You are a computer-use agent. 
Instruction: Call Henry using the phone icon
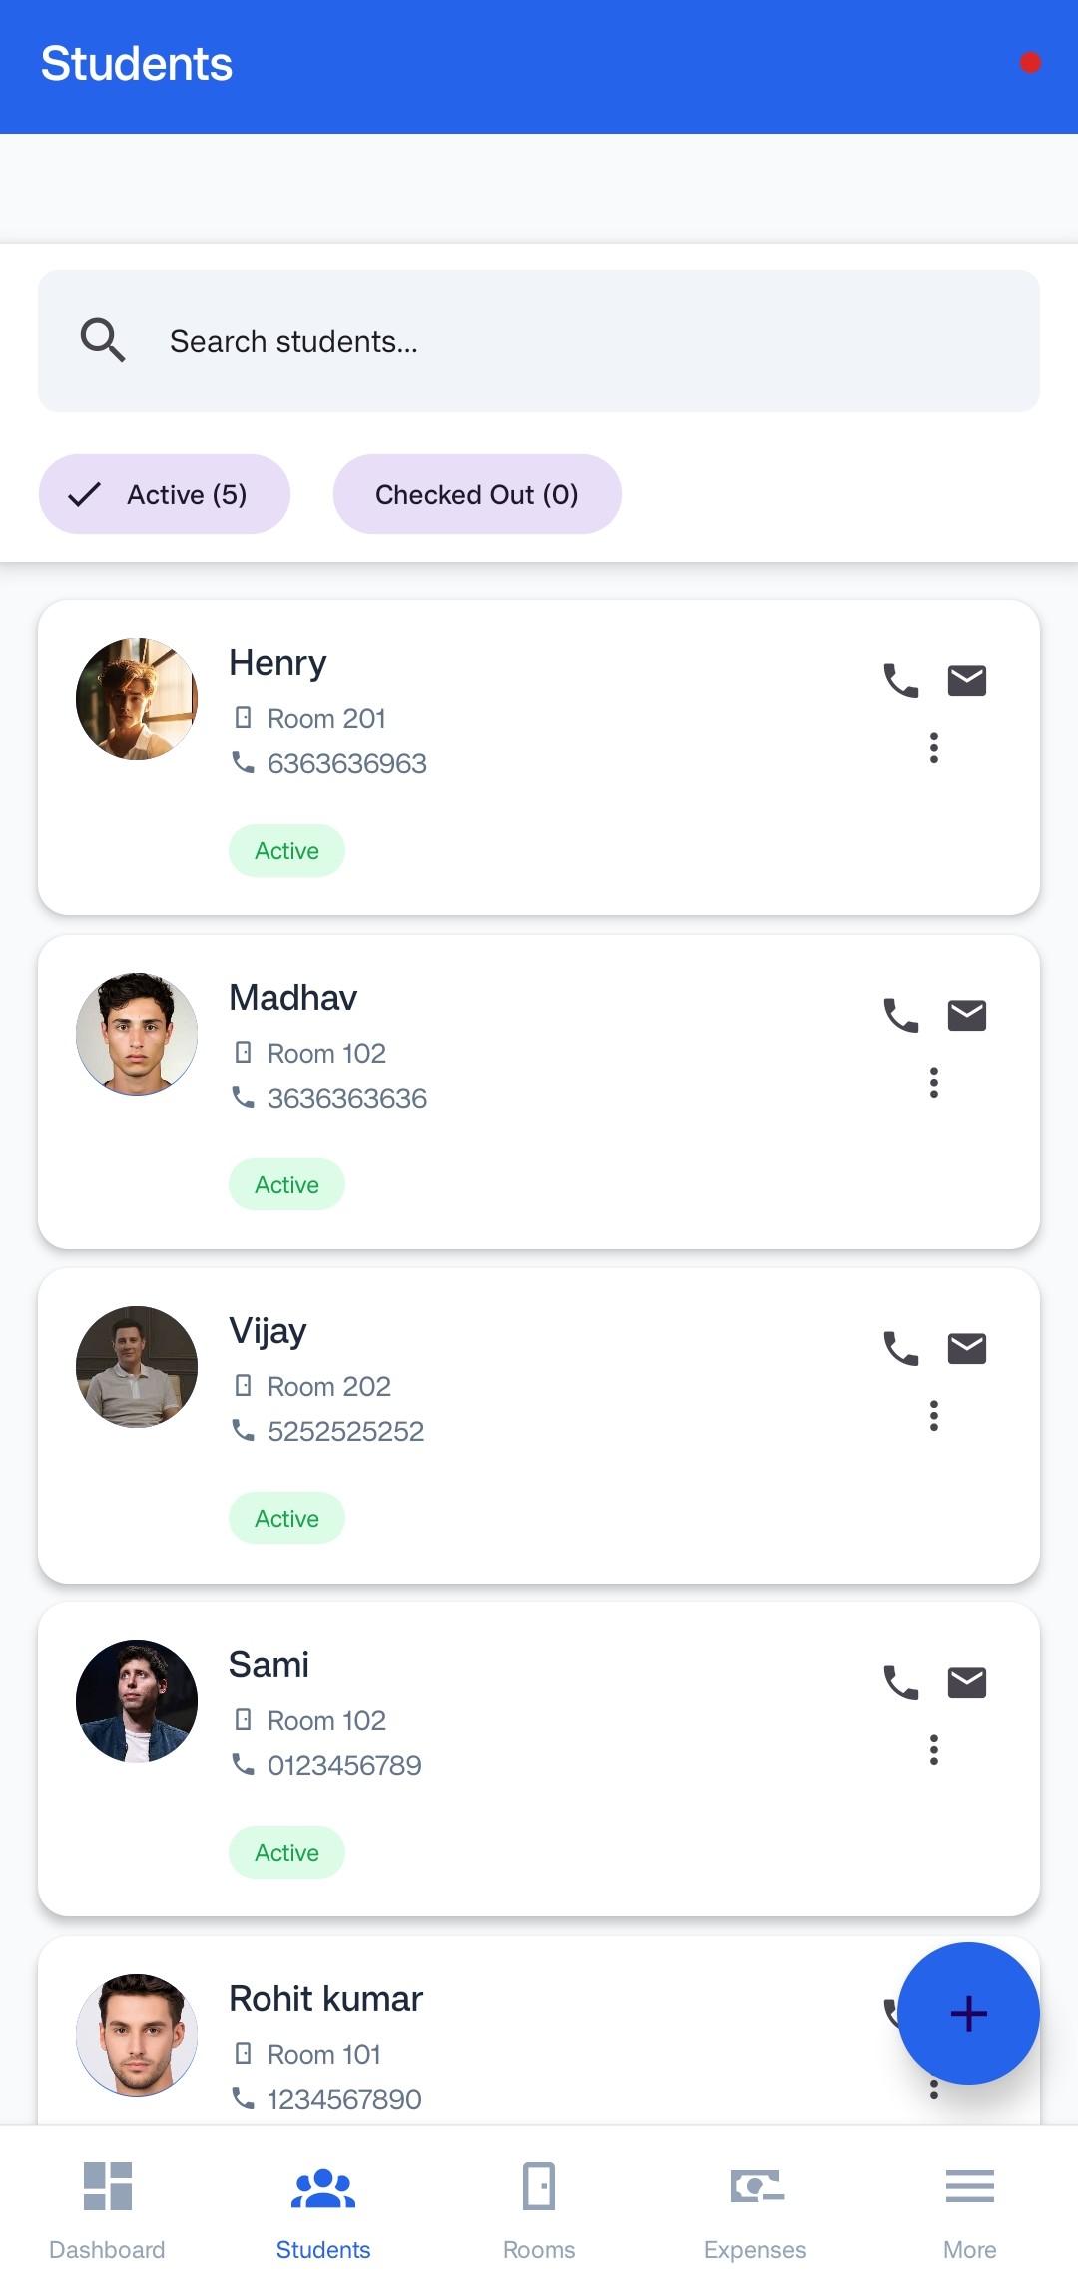pyautogui.click(x=900, y=681)
